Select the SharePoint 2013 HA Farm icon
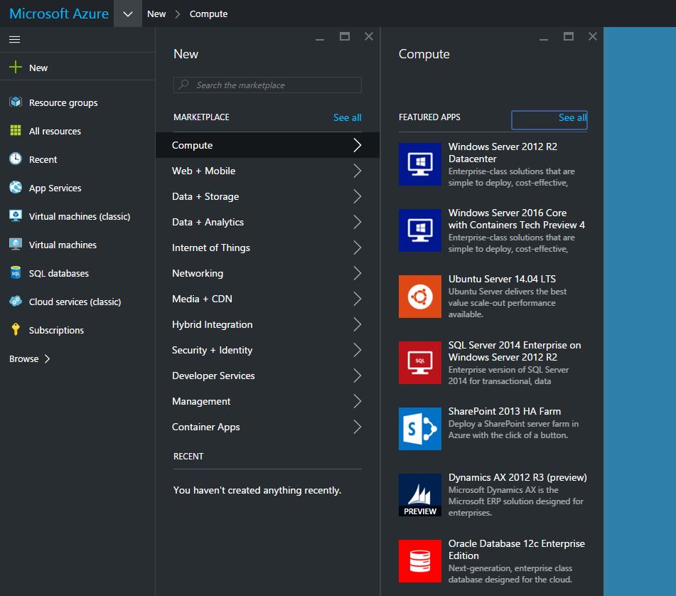 point(419,429)
